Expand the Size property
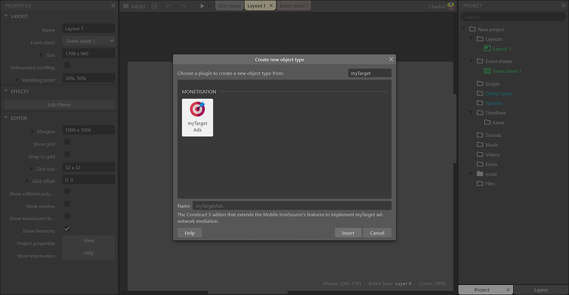This screenshot has width=569, height=295. coord(42,55)
